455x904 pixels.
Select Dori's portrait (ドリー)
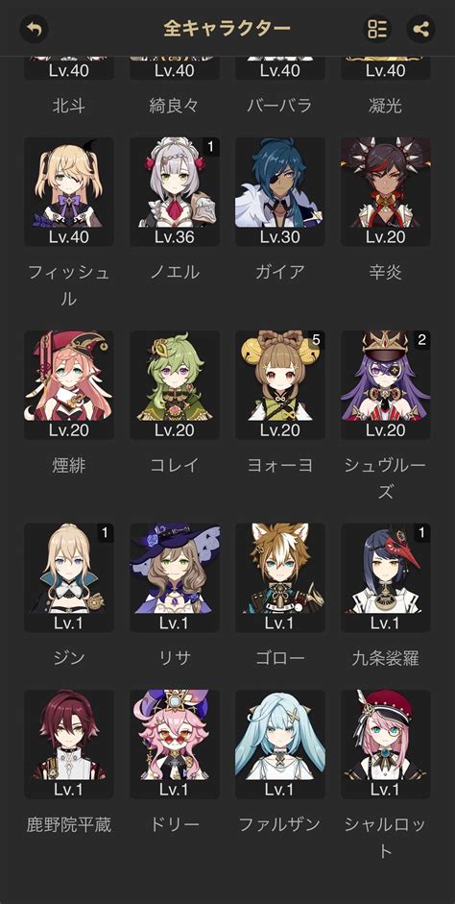point(175,745)
